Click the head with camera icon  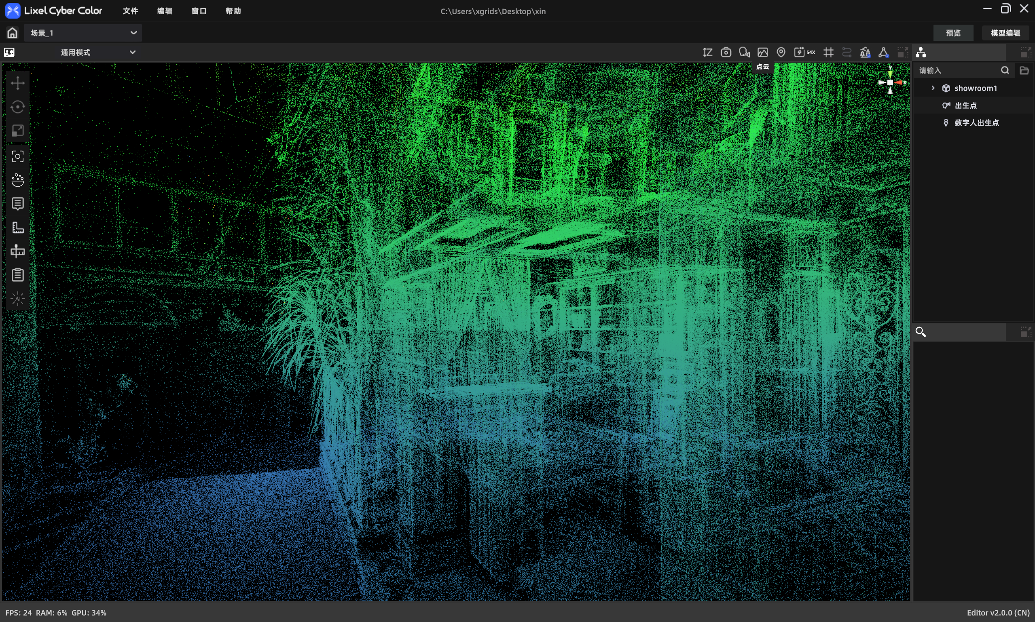pyautogui.click(x=744, y=53)
